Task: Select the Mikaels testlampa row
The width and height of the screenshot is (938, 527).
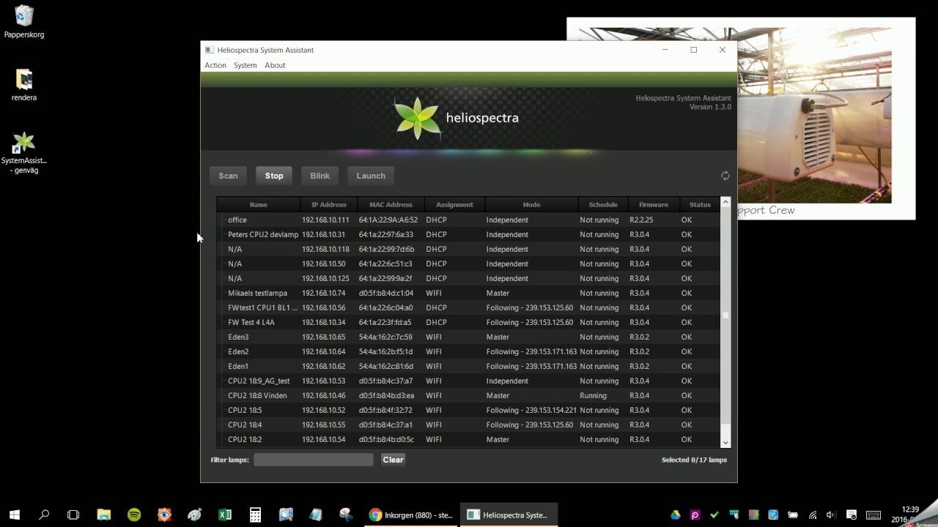Action: pos(468,293)
